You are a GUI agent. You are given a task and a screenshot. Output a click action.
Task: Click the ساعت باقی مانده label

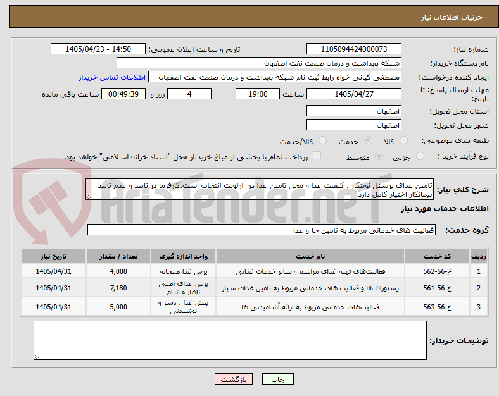click(70, 94)
